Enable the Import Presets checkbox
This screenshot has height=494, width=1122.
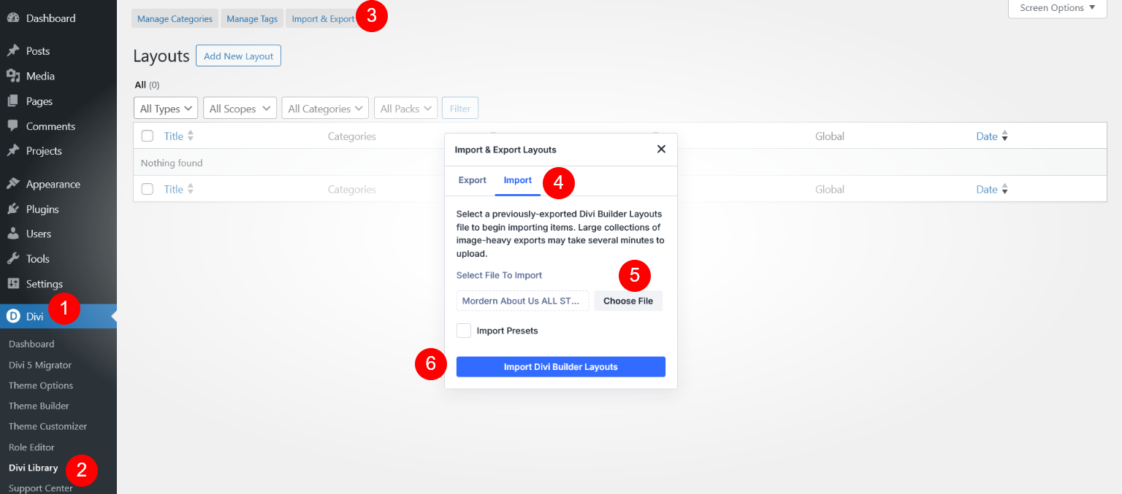coord(464,331)
